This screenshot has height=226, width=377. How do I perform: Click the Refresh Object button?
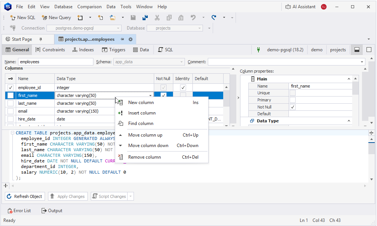tap(25, 196)
